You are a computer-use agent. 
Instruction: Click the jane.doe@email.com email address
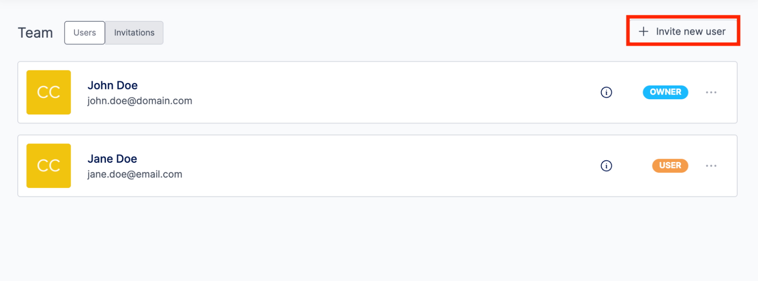pyautogui.click(x=134, y=174)
